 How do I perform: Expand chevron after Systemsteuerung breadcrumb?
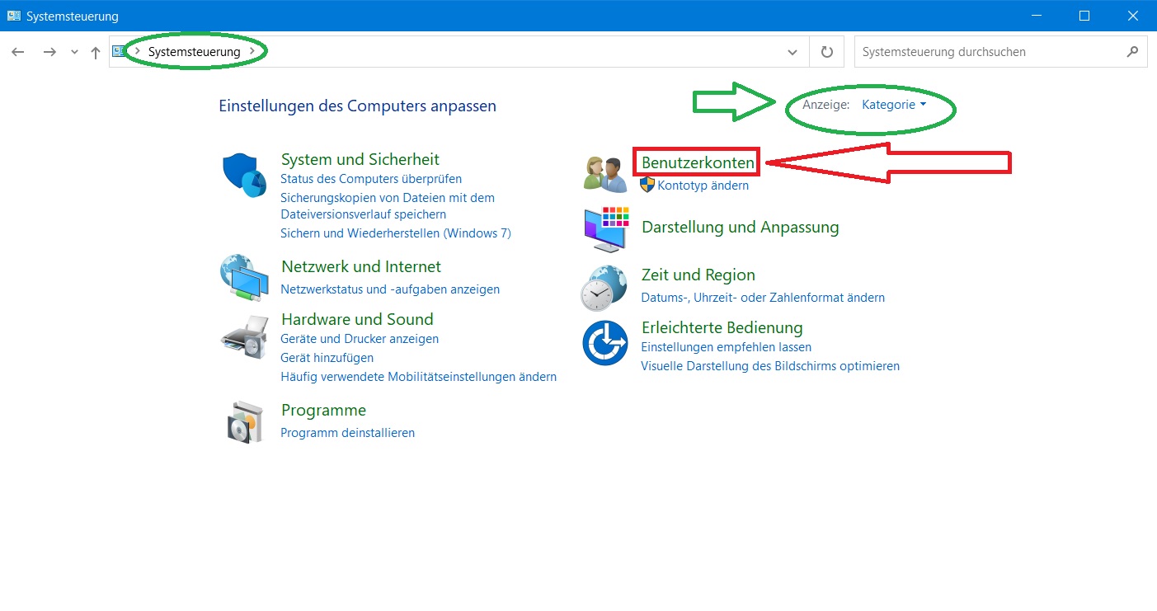coord(252,51)
